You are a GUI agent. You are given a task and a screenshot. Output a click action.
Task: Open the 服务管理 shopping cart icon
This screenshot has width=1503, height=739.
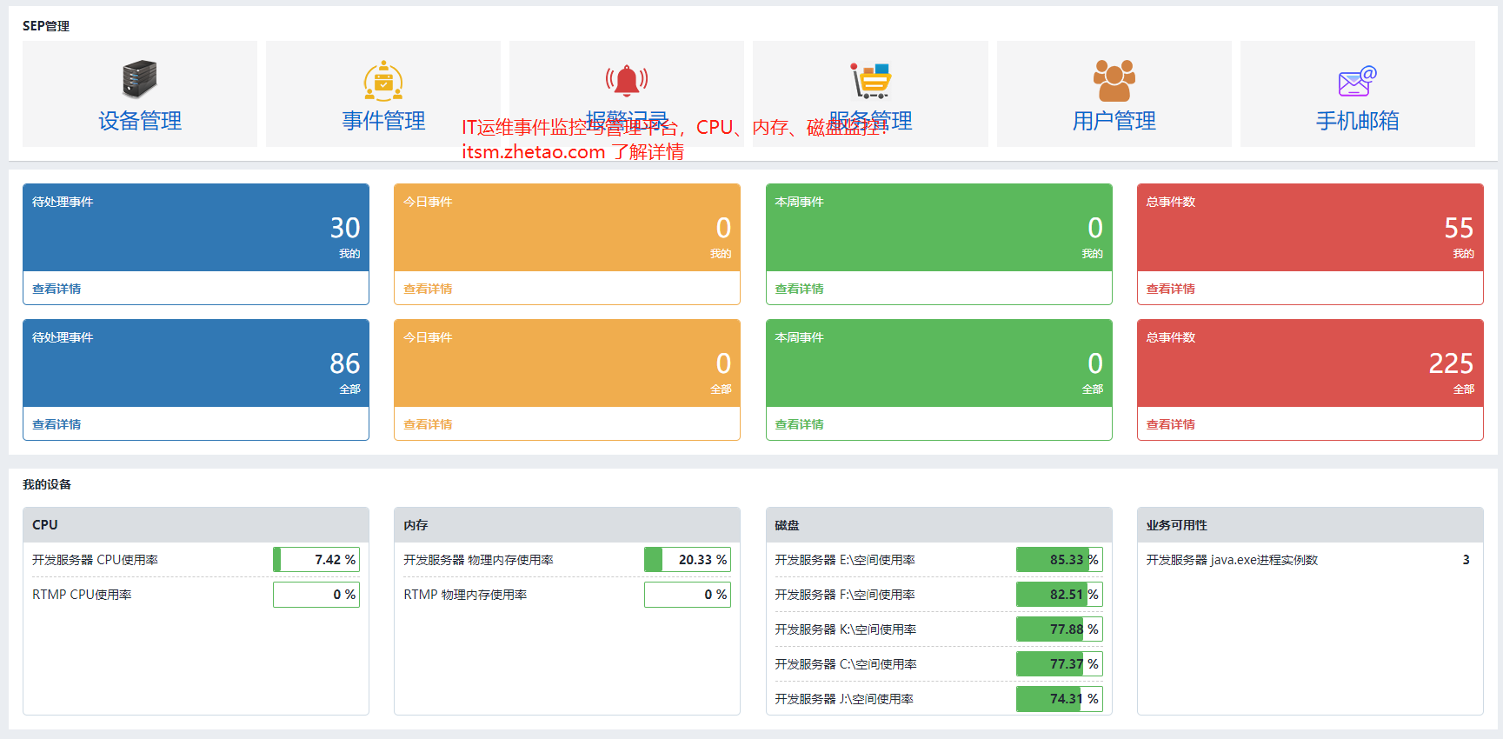(871, 81)
